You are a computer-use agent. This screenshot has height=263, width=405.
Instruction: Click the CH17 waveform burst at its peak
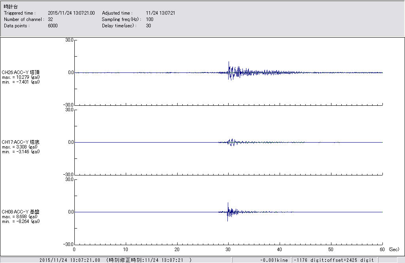231,140
